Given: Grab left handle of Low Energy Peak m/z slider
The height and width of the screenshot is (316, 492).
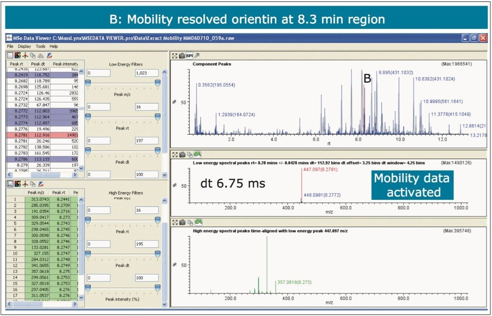Looking at the screenshot, I should (x=88, y=83).
